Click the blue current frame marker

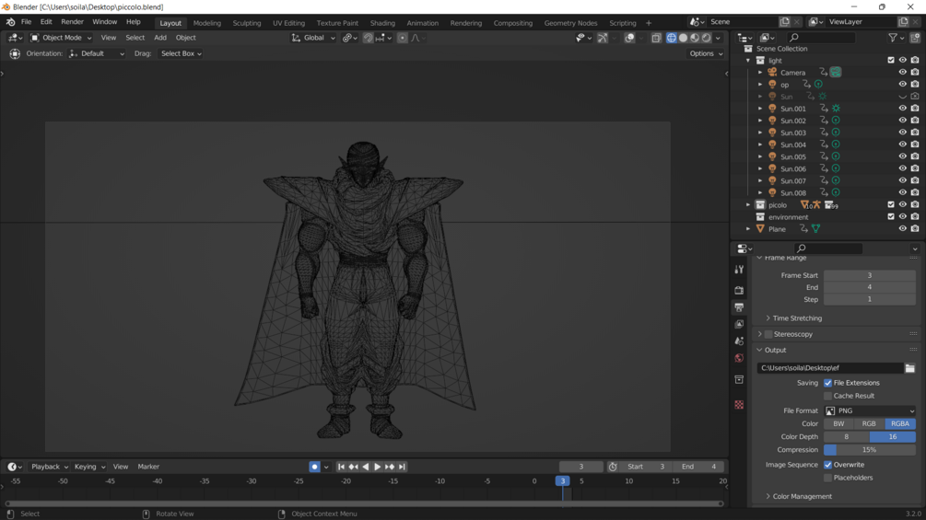pos(562,481)
